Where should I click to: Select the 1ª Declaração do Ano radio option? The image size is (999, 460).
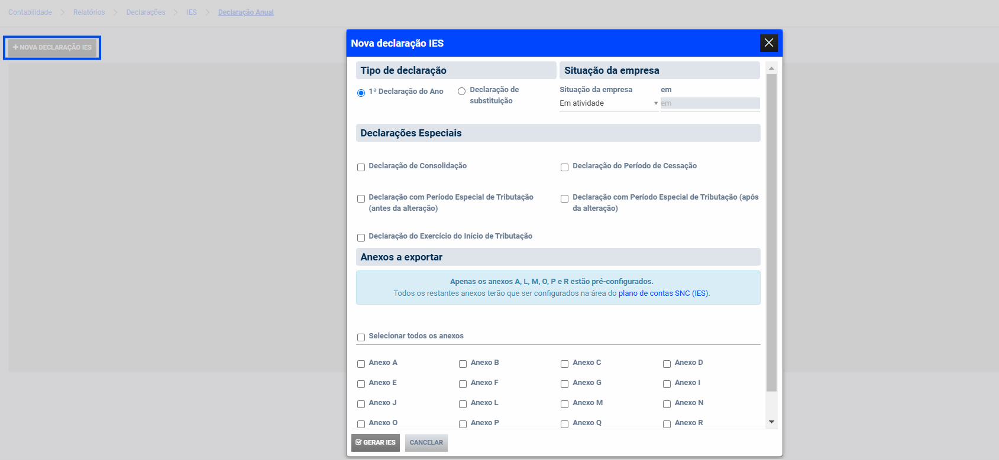[361, 93]
